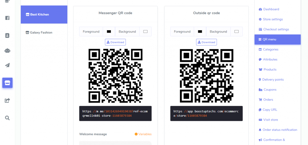
Task: Download the Messenger QR code
Action: [x=115, y=42]
